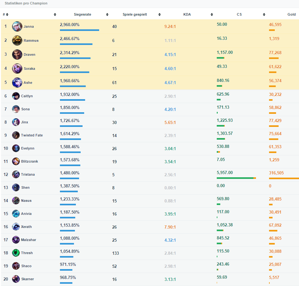
Task: Click the Caitlyn name link
Action: [27, 96]
